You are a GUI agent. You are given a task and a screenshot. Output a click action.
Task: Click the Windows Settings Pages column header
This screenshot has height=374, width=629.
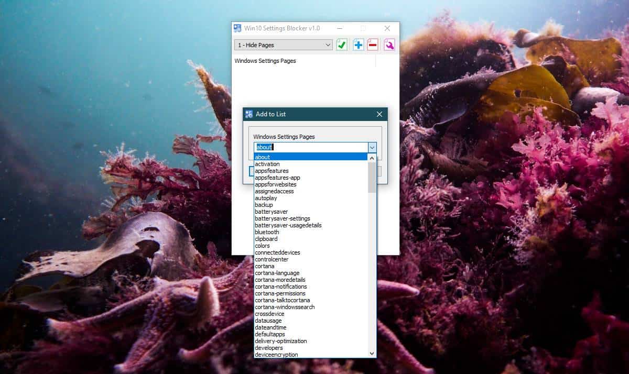tap(304, 61)
